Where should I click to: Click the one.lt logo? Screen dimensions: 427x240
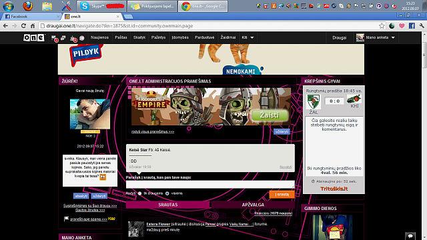tap(34, 37)
